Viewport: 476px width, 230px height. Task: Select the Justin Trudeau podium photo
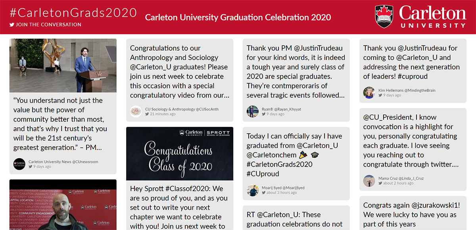[x=63, y=65]
